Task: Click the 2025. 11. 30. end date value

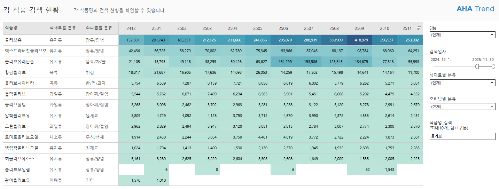Action: tap(483, 60)
